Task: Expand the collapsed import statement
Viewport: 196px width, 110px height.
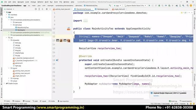Action: 85,21
